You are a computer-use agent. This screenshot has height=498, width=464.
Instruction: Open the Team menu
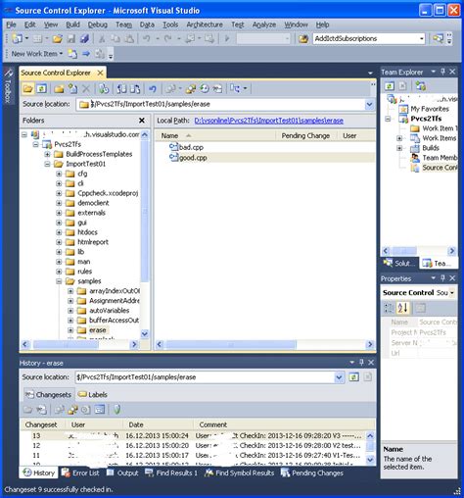pos(123,25)
